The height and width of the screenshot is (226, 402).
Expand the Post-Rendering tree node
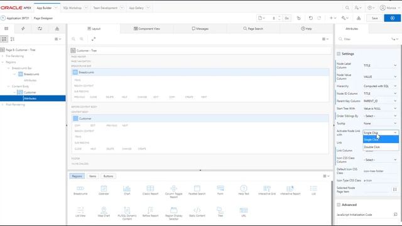coord(3,105)
